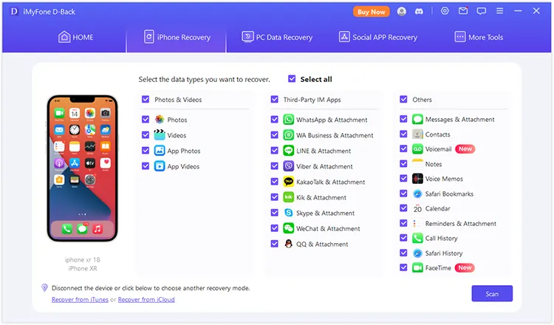Open the hamburger menu icon
Viewport: 554px width, 325px height.
[499, 11]
